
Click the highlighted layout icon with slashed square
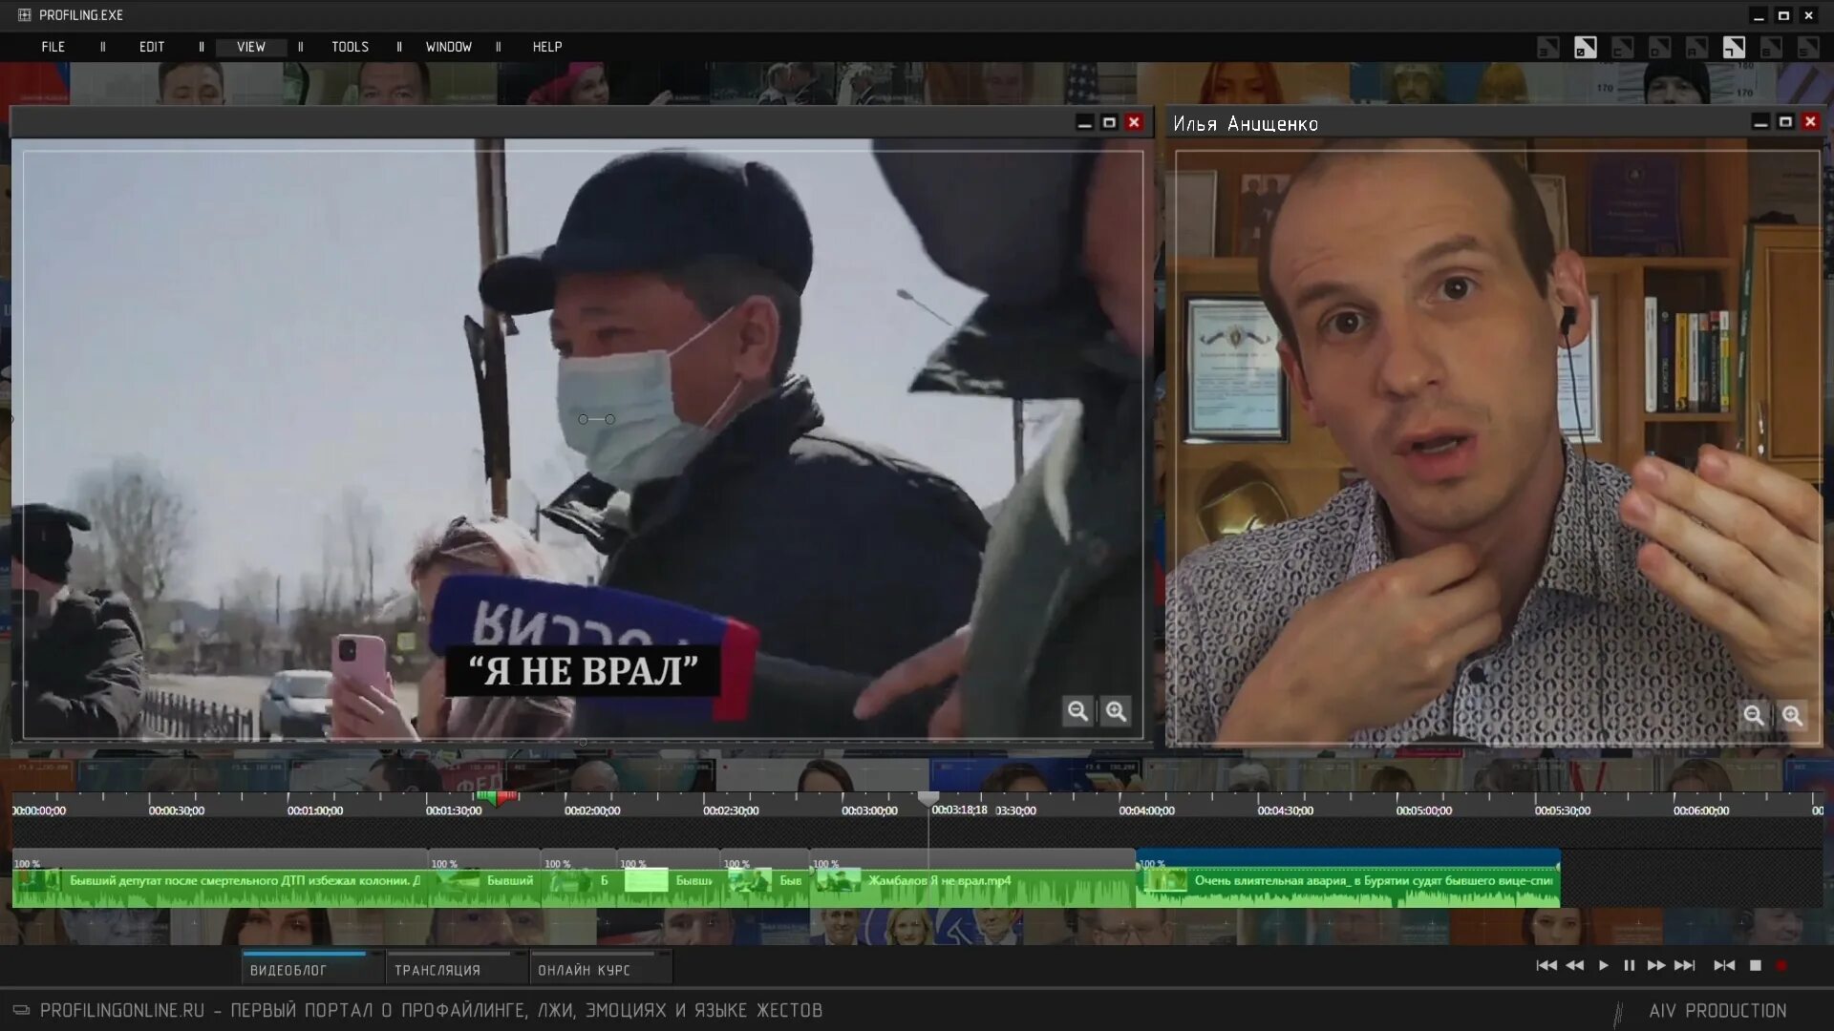point(1585,48)
